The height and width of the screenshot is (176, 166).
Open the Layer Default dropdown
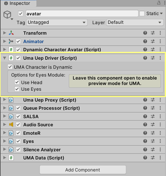click(135, 22)
